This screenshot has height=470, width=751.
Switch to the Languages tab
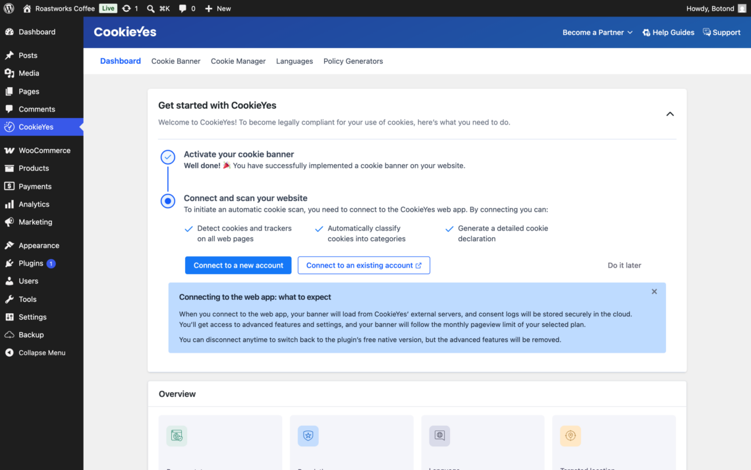[x=294, y=61]
